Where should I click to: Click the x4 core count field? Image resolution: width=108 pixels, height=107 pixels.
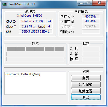click(x=49, y=21)
